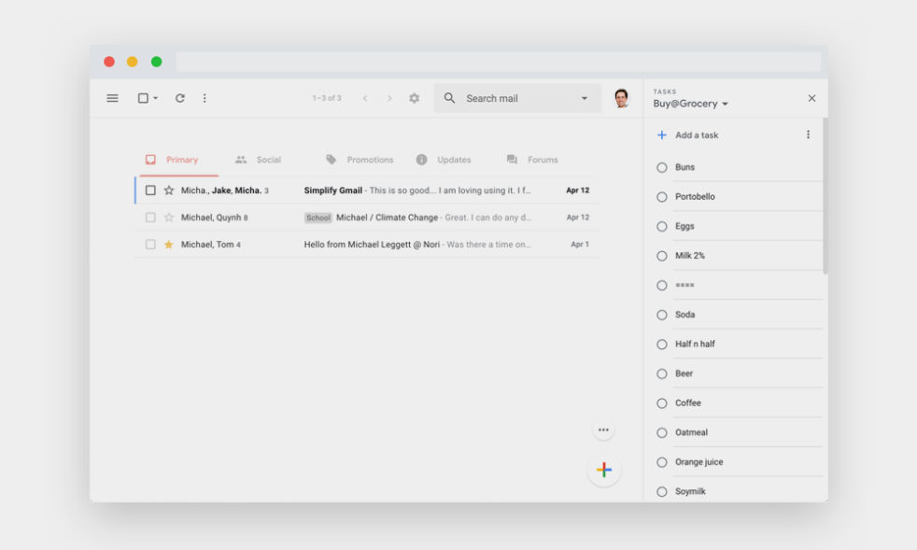Expand advanced search options arrow
Screen dimensions: 917x550
584,97
